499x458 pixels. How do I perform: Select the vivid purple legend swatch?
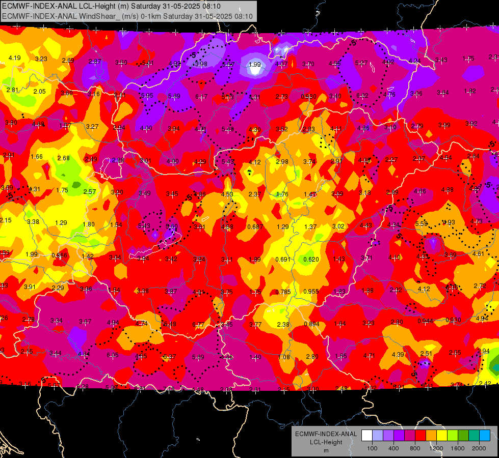click(x=399, y=436)
